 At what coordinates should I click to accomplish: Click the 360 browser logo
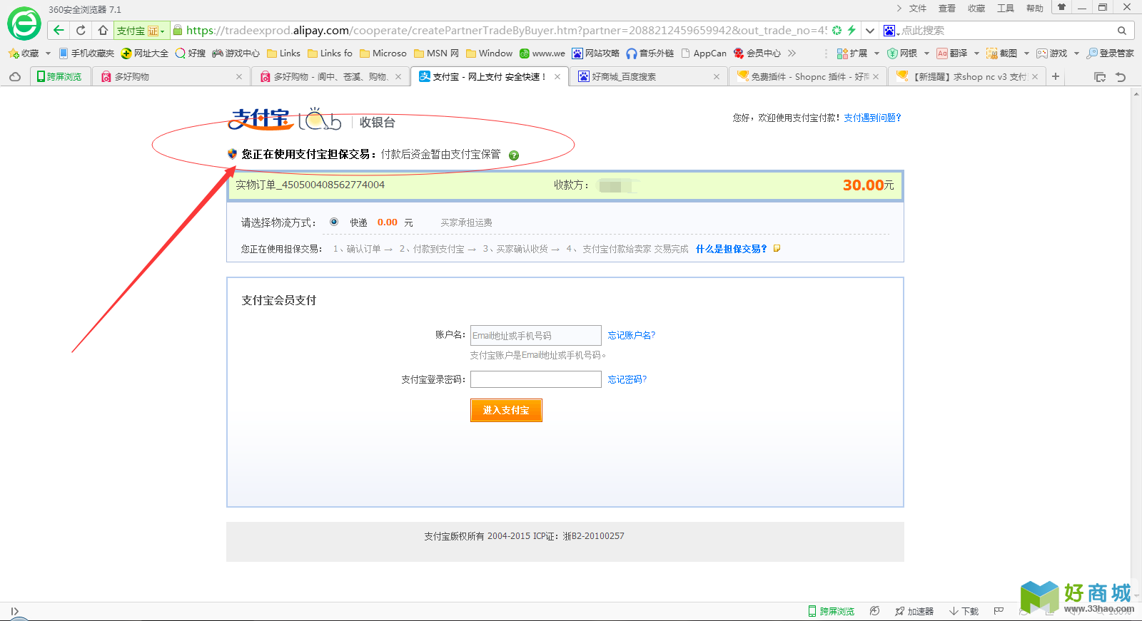click(24, 24)
